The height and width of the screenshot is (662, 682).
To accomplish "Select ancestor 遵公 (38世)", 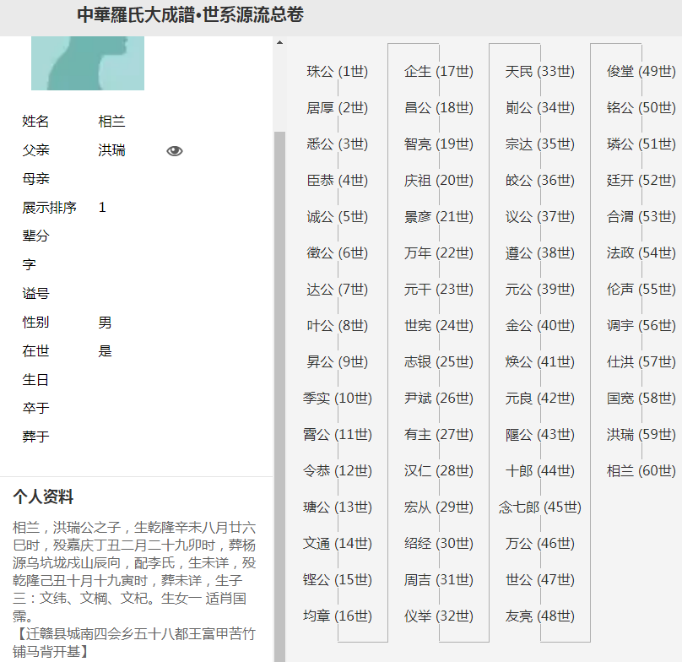I will pyautogui.click(x=539, y=252).
